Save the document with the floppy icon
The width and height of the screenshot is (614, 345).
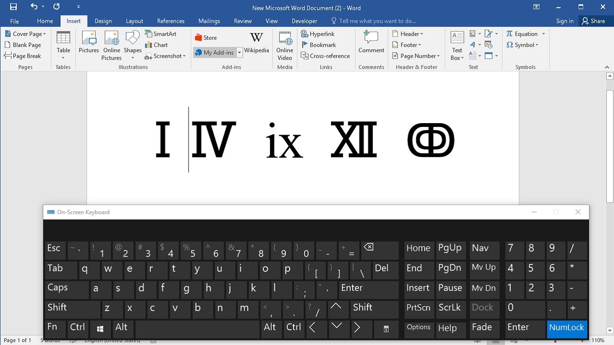pos(13,7)
